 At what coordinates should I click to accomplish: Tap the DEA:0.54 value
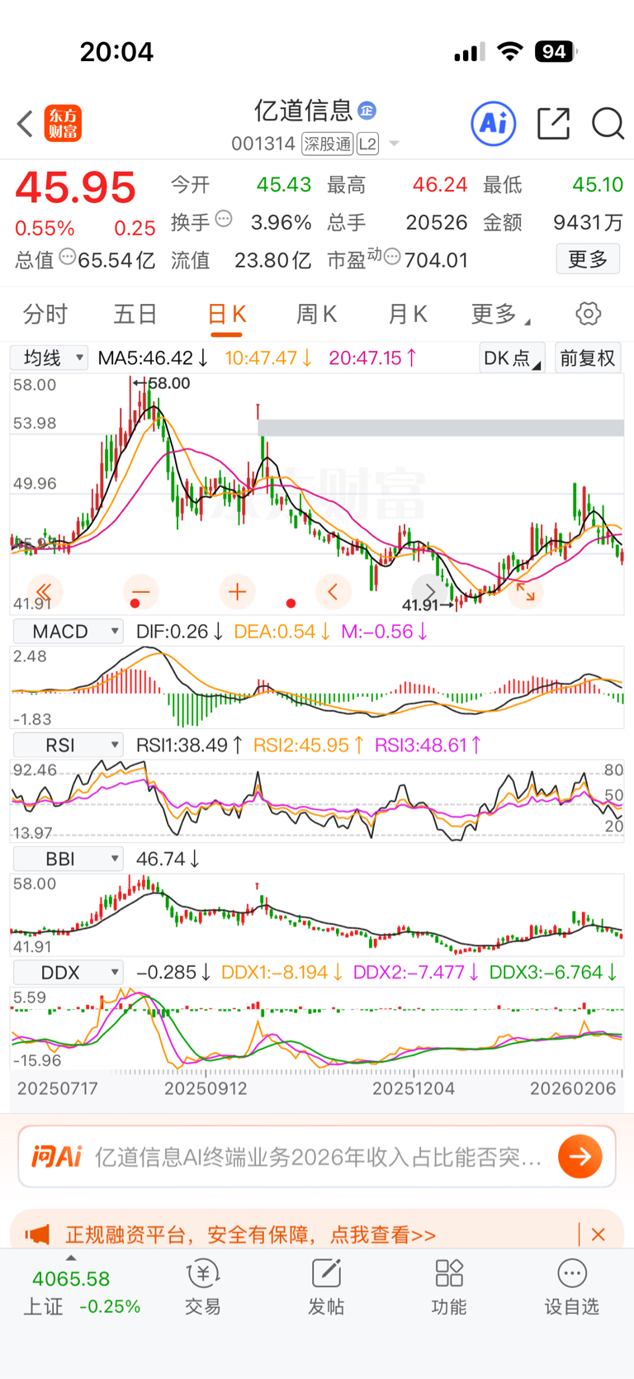pyautogui.click(x=282, y=632)
